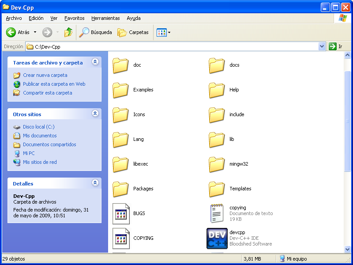
Task: Select the include folder icon
Action: tap(217, 115)
